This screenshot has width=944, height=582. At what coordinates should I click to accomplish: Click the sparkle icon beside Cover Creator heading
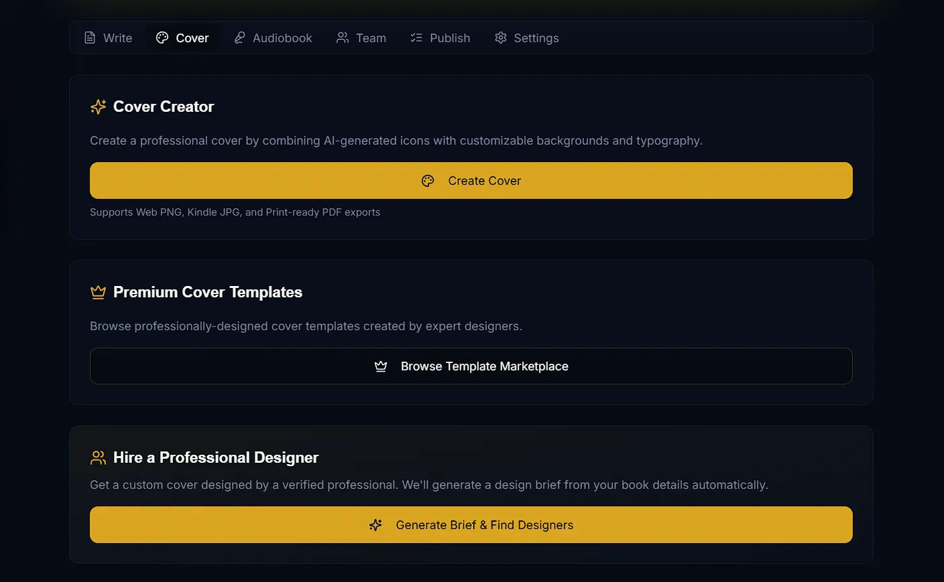[x=99, y=107]
